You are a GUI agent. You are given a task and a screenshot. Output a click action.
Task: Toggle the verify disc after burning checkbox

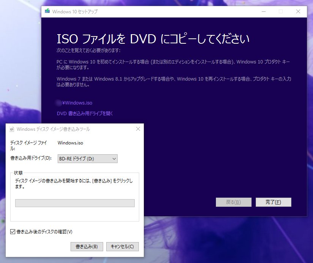tap(13, 231)
